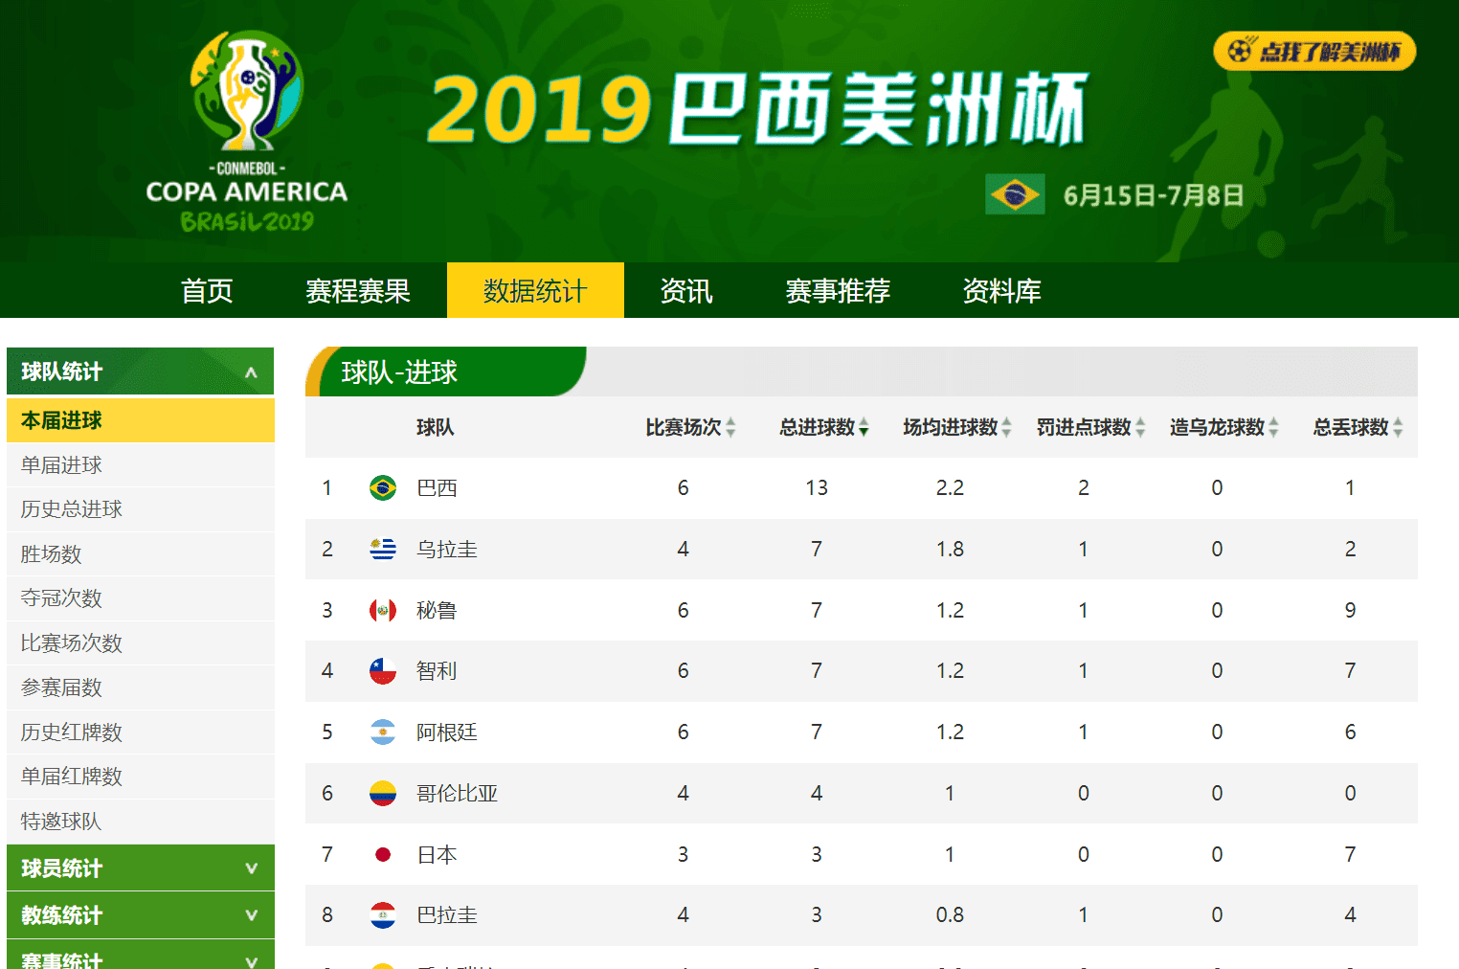
Task: Click the Peru flag icon
Action: (x=383, y=610)
